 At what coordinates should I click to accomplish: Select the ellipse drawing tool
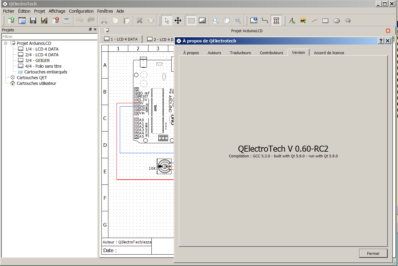click(337, 20)
